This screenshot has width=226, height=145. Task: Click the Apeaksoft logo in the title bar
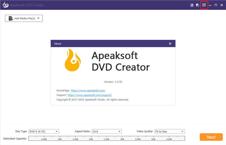[x=6, y=5]
